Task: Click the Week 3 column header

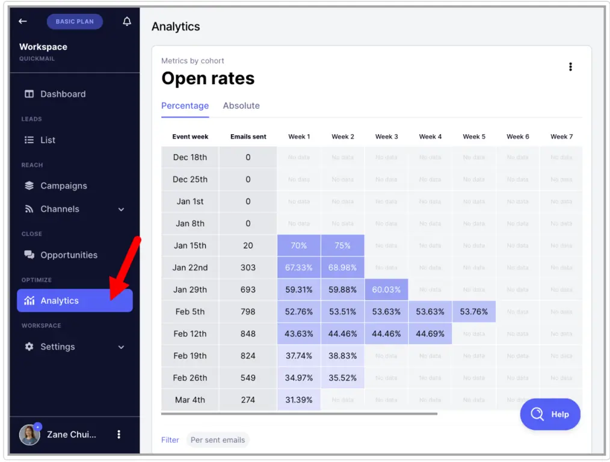Action: tap(387, 137)
